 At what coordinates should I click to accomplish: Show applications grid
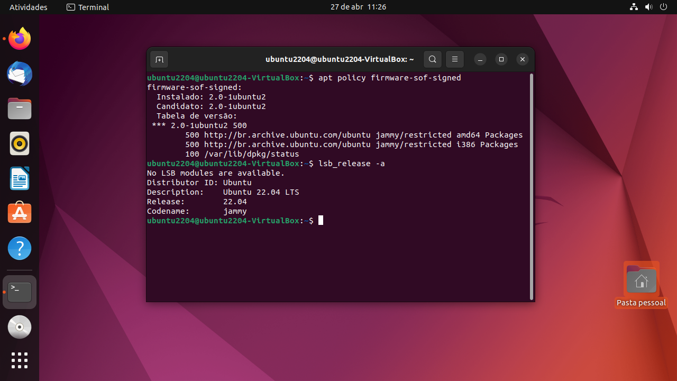20,360
